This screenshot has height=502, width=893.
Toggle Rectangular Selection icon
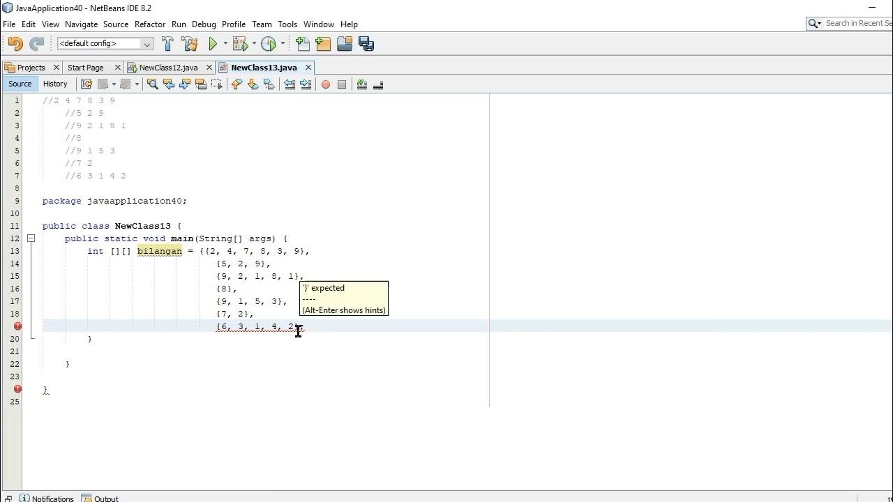(x=217, y=84)
